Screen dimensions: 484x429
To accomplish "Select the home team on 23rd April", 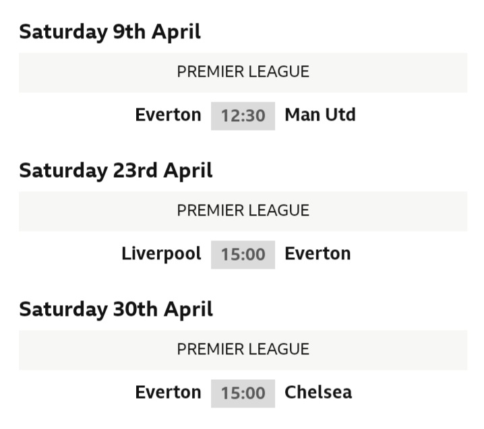I will [161, 254].
